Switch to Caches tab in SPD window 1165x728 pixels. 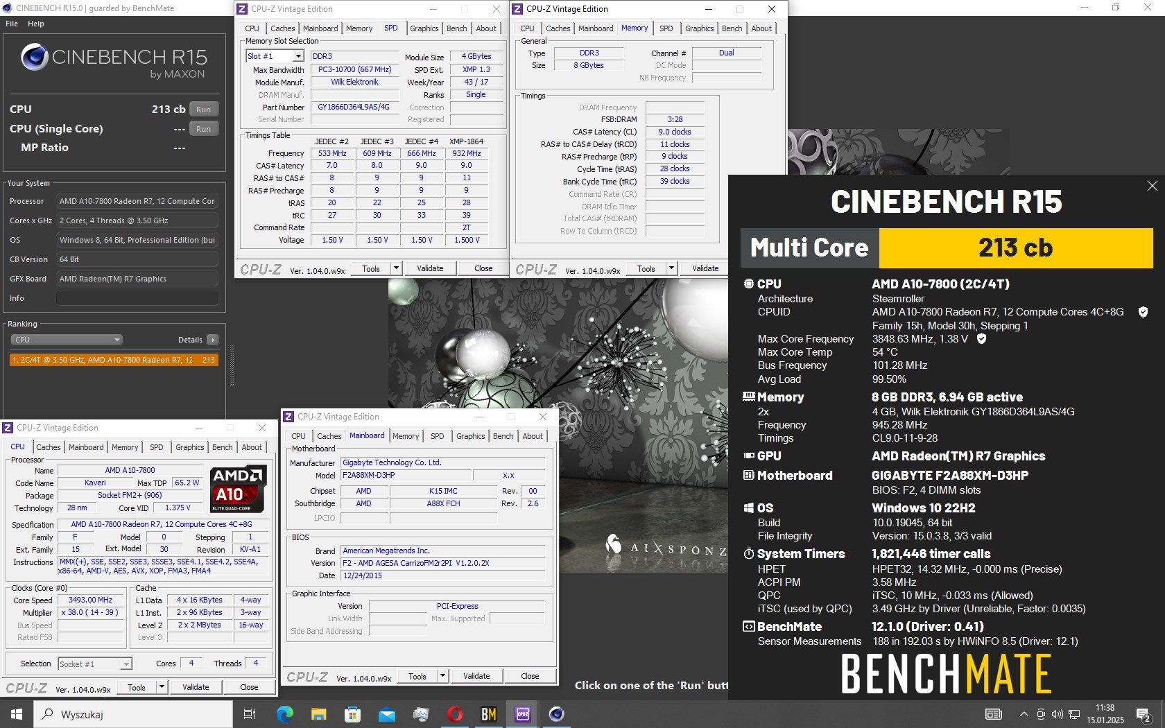282,28
